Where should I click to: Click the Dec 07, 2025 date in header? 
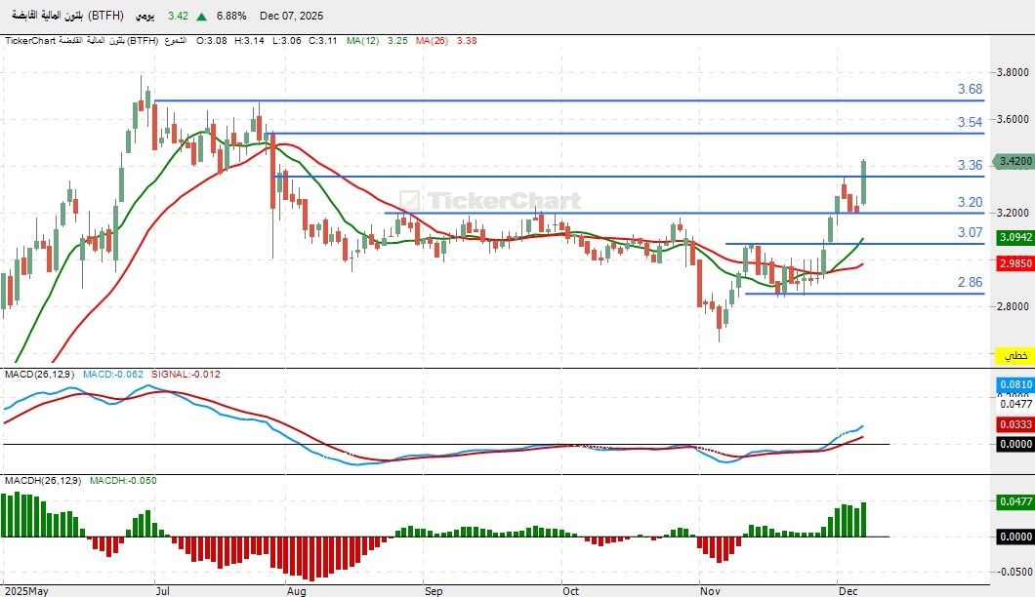click(x=289, y=17)
